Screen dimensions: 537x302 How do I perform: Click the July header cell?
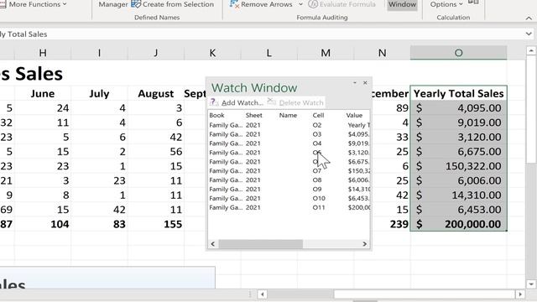click(99, 93)
